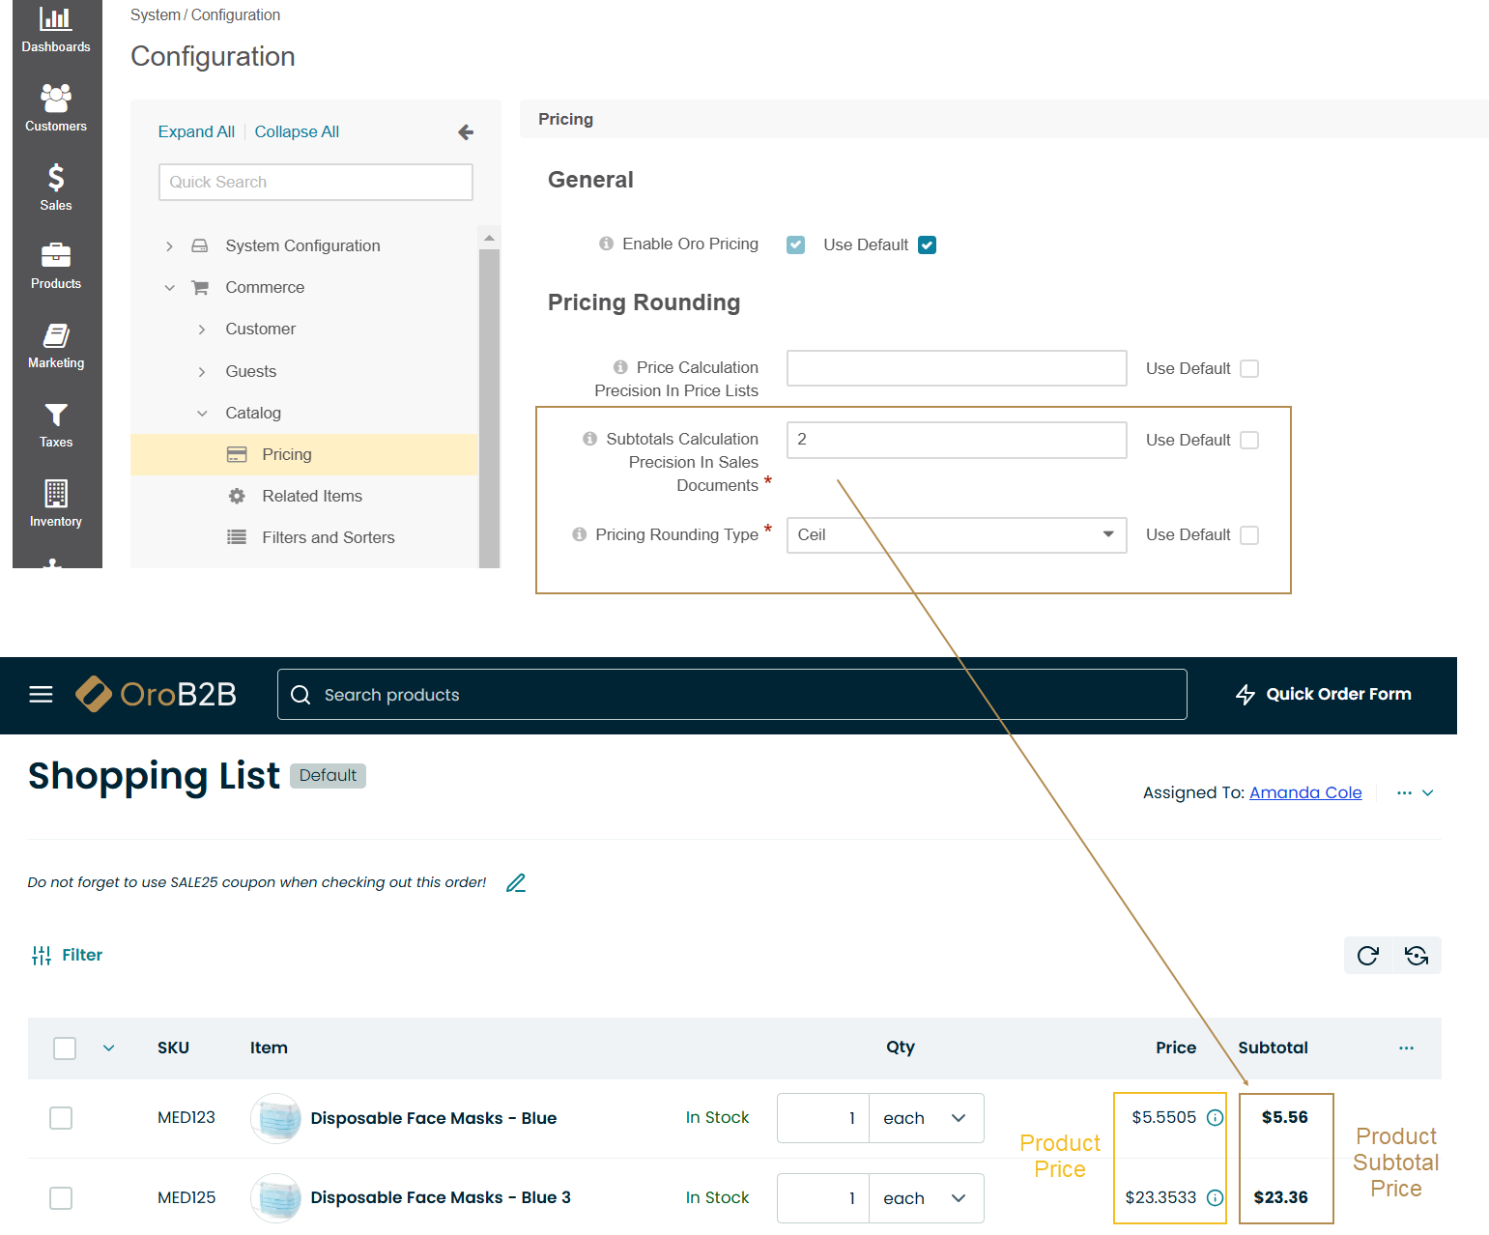This screenshot has width=1489, height=1235.
Task: Open the Dashboards sidebar icon
Action: point(56,19)
